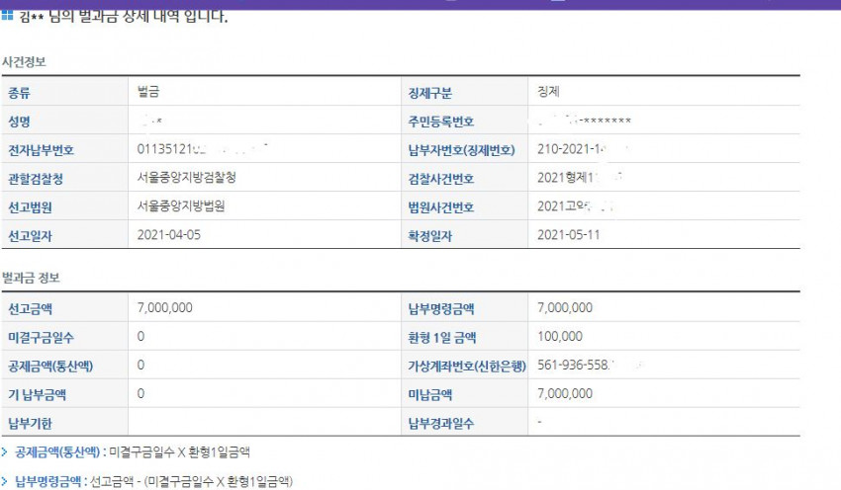
Task: Click the 성명 label
Action: click(20, 122)
